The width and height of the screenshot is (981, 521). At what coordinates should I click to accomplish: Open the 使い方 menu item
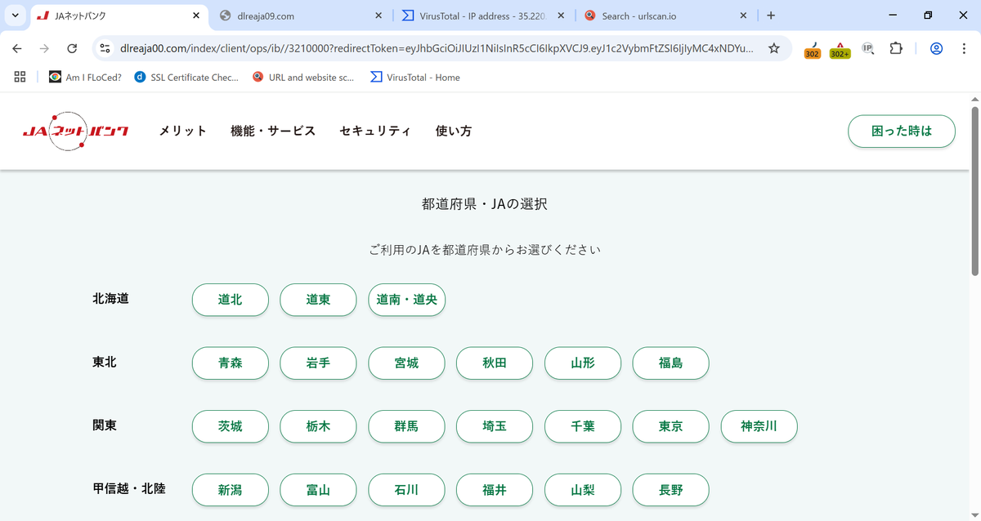tap(454, 131)
